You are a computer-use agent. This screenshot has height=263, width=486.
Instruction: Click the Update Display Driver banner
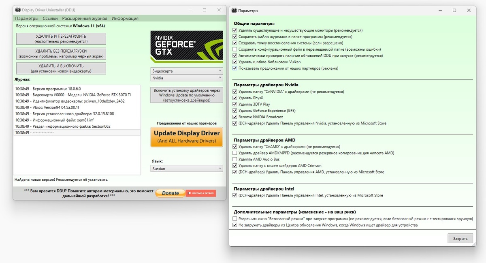point(187,137)
